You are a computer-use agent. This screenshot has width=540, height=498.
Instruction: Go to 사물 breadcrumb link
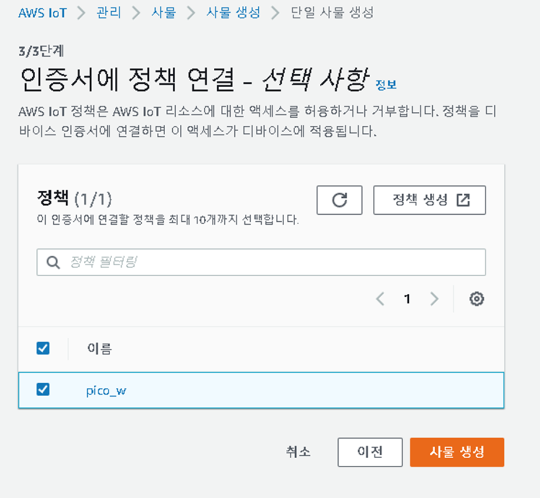[163, 13]
